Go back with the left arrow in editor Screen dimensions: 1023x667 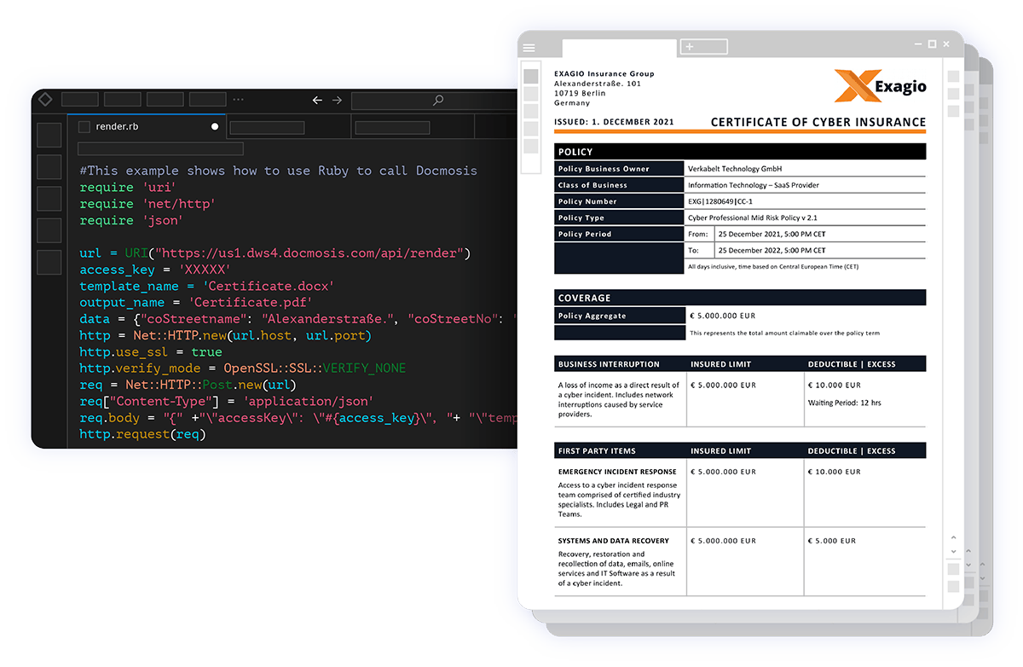point(317,100)
